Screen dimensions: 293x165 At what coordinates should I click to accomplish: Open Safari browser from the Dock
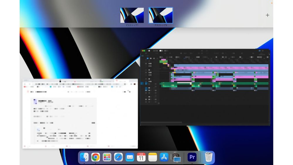click(x=118, y=157)
